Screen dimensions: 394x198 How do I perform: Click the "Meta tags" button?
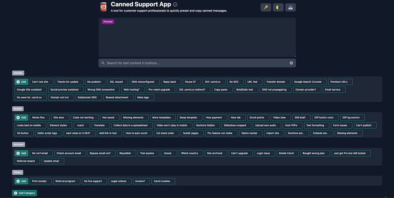coord(145,97)
